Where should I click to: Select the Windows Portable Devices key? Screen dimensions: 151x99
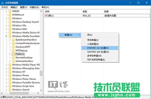[x=26, y=83]
